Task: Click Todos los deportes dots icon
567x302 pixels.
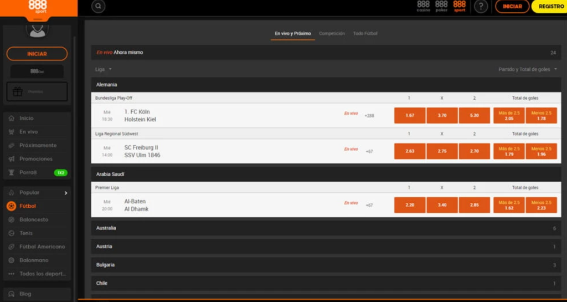Action: [11, 274]
